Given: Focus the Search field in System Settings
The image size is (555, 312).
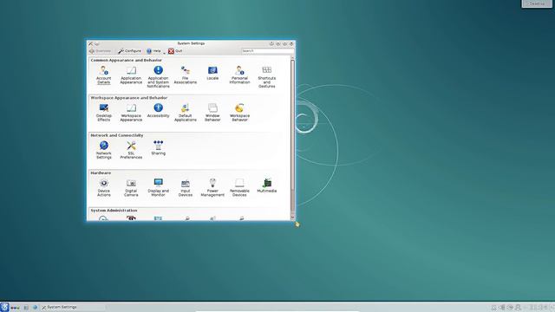Looking at the screenshot, I should pyautogui.click(x=267, y=51).
